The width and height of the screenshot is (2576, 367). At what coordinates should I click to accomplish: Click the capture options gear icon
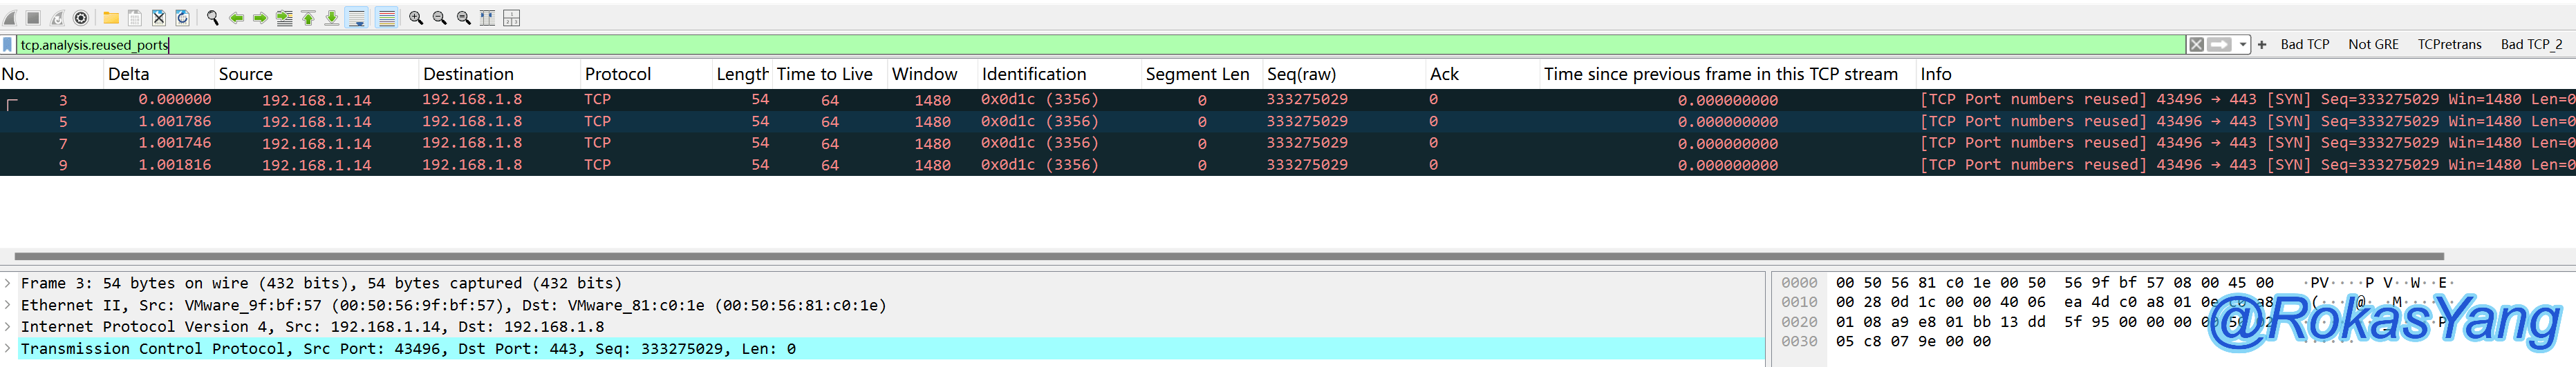pyautogui.click(x=81, y=18)
